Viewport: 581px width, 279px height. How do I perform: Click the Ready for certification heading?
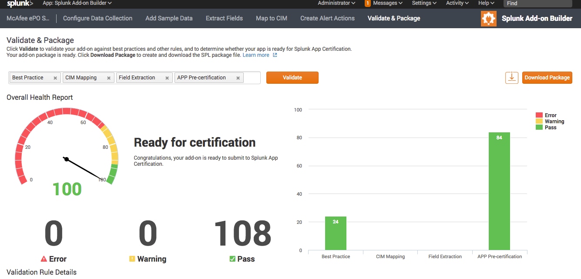(195, 142)
